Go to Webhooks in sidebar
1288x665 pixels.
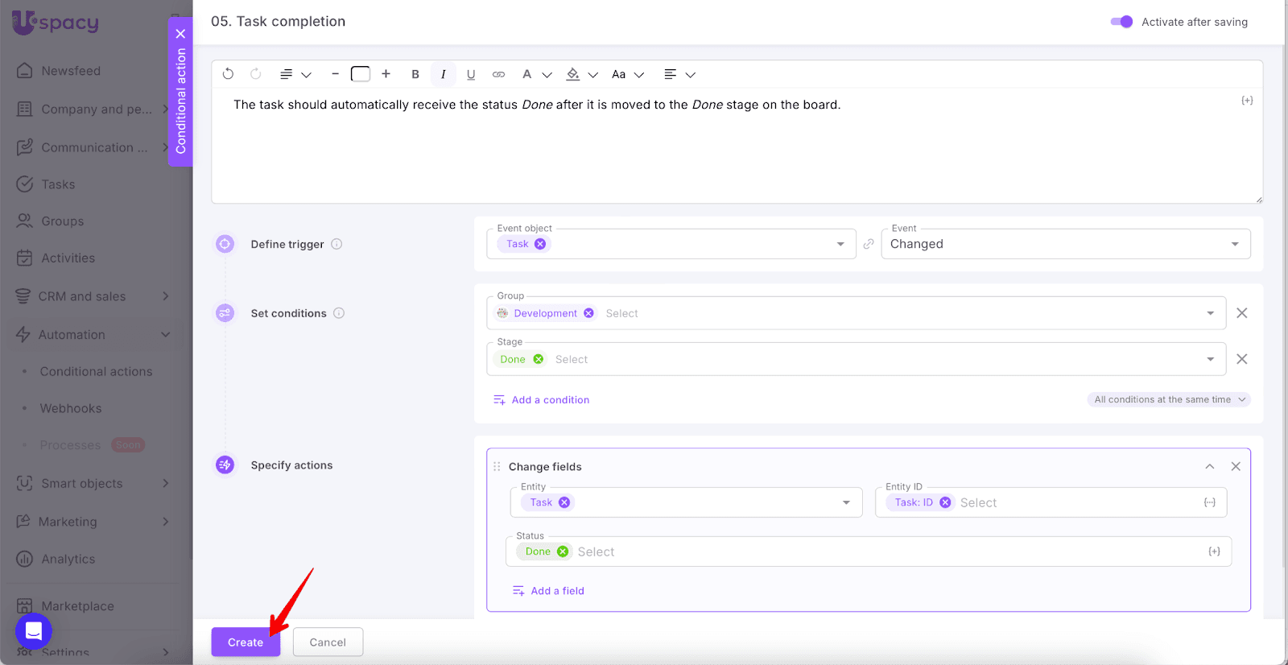pyautogui.click(x=71, y=408)
